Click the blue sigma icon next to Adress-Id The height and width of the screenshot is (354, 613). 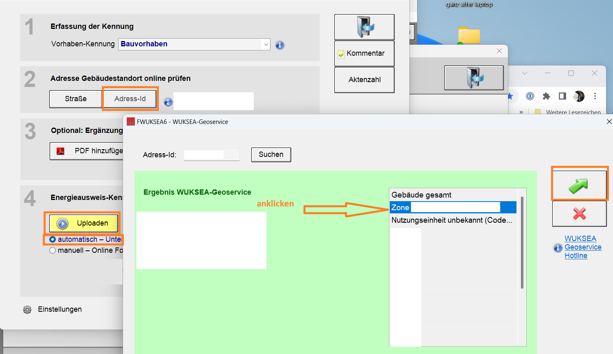(168, 102)
